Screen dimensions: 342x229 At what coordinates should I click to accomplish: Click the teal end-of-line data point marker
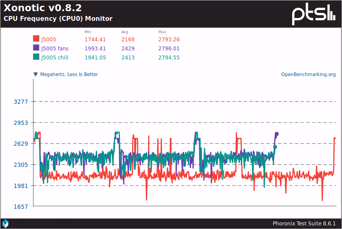(x=275, y=147)
